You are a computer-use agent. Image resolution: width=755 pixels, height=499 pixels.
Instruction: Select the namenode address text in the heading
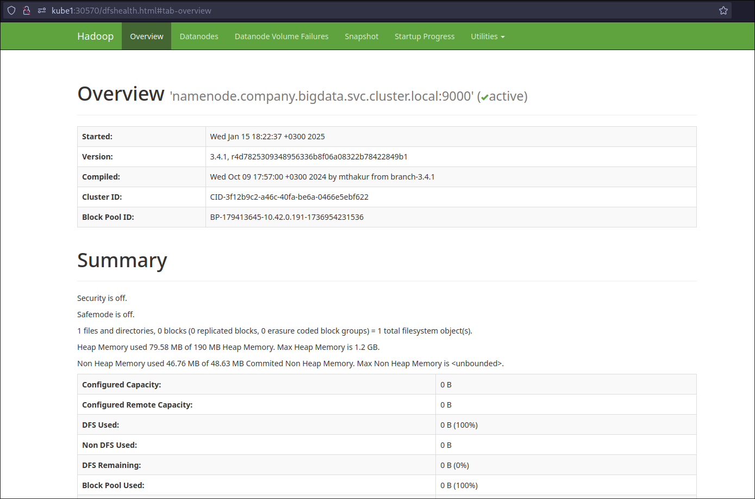pyautogui.click(x=322, y=96)
